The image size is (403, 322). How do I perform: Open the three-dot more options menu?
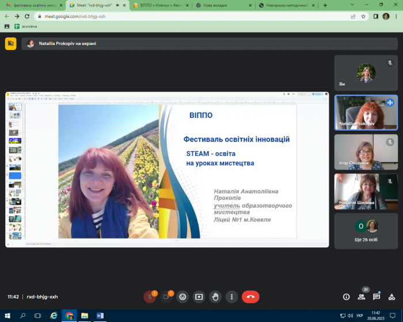tap(232, 297)
